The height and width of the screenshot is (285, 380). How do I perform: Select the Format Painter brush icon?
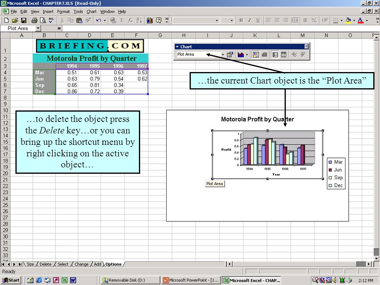(88, 20)
